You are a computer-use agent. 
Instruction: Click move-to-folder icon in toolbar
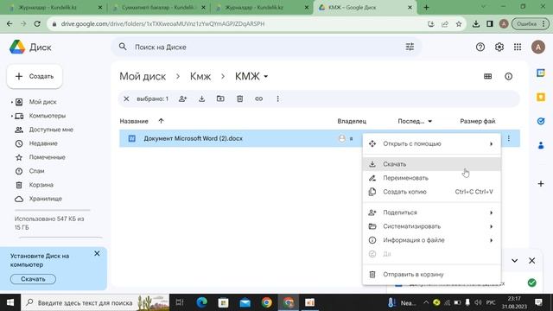coord(220,98)
